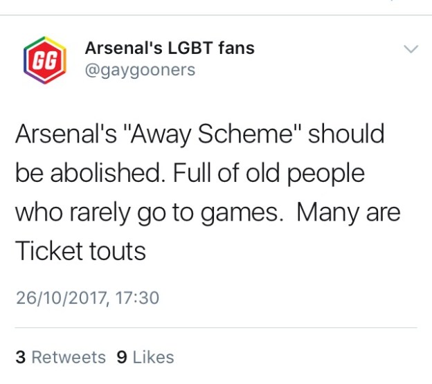The image size is (432, 384).
Task: Click the words "Ticket touts"
Action: pyautogui.click(x=80, y=251)
